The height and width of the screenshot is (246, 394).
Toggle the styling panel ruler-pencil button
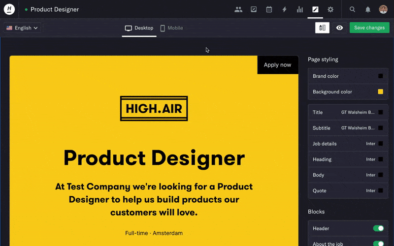pyautogui.click(x=322, y=28)
